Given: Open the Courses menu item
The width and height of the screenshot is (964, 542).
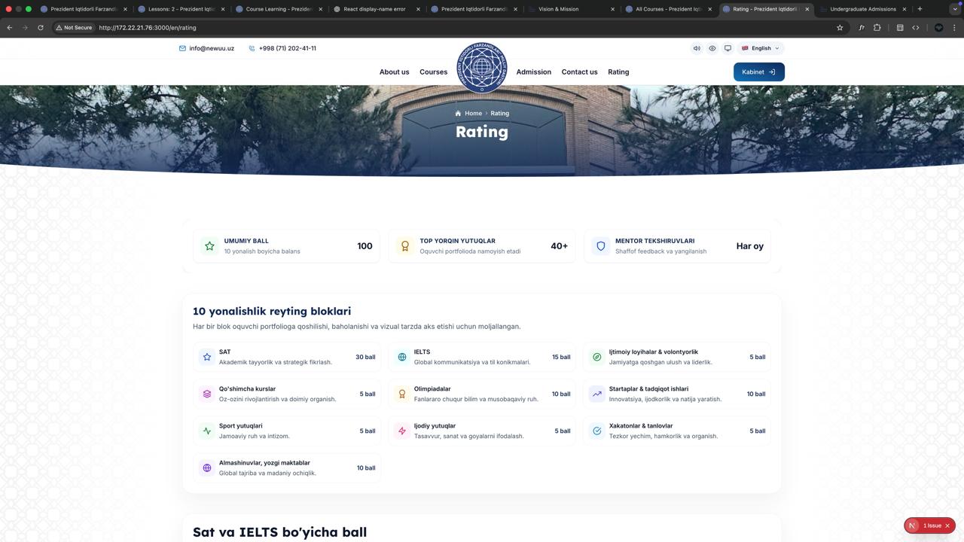Looking at the screenshot, I should pyautogui.click(x=433, y=72).
